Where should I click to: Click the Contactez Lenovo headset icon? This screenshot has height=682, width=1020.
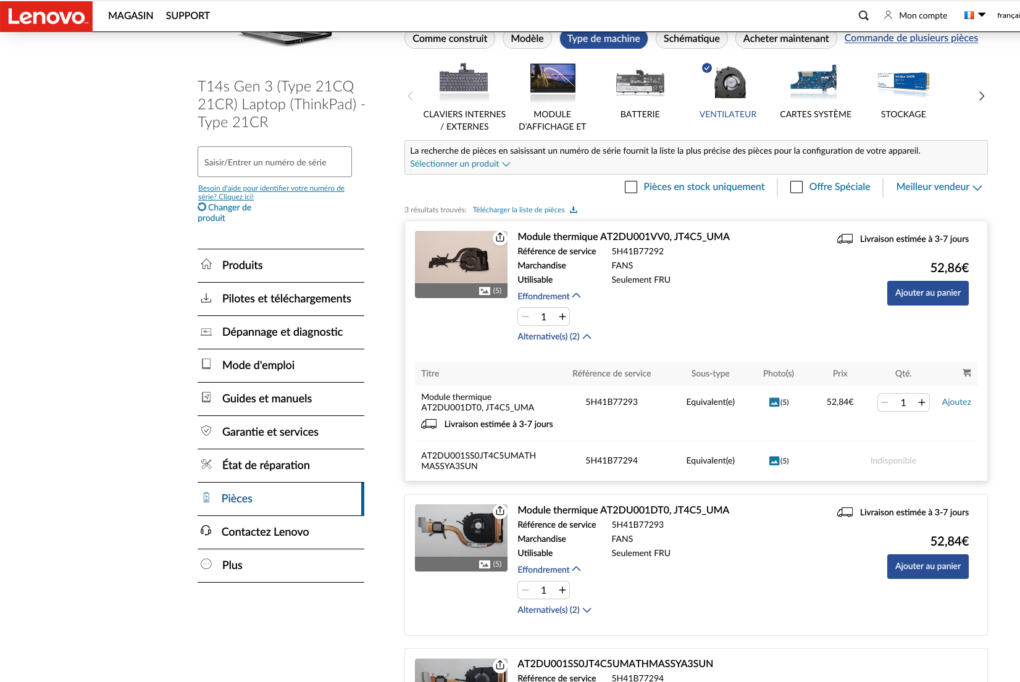tap(206, 531)
